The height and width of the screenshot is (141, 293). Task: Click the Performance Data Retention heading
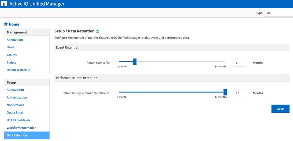point(77,78)
